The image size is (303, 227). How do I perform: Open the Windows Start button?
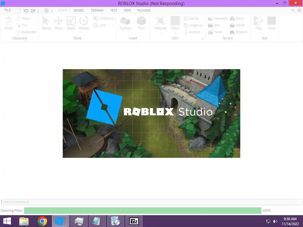click(7, 221)
